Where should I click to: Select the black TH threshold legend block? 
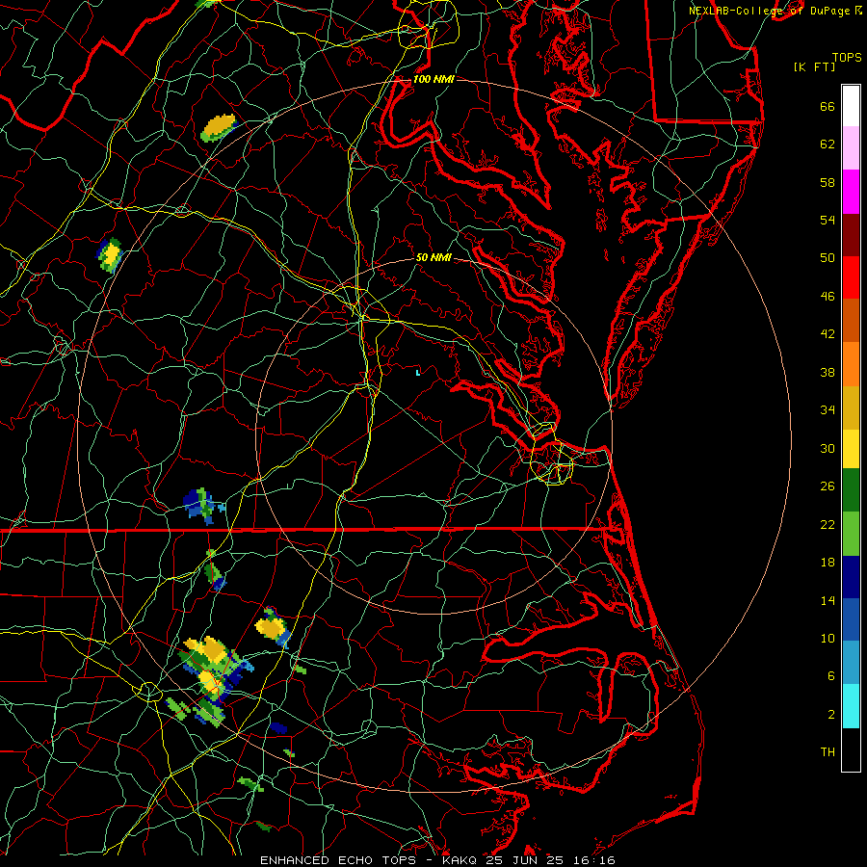click(x=851, y=749)
